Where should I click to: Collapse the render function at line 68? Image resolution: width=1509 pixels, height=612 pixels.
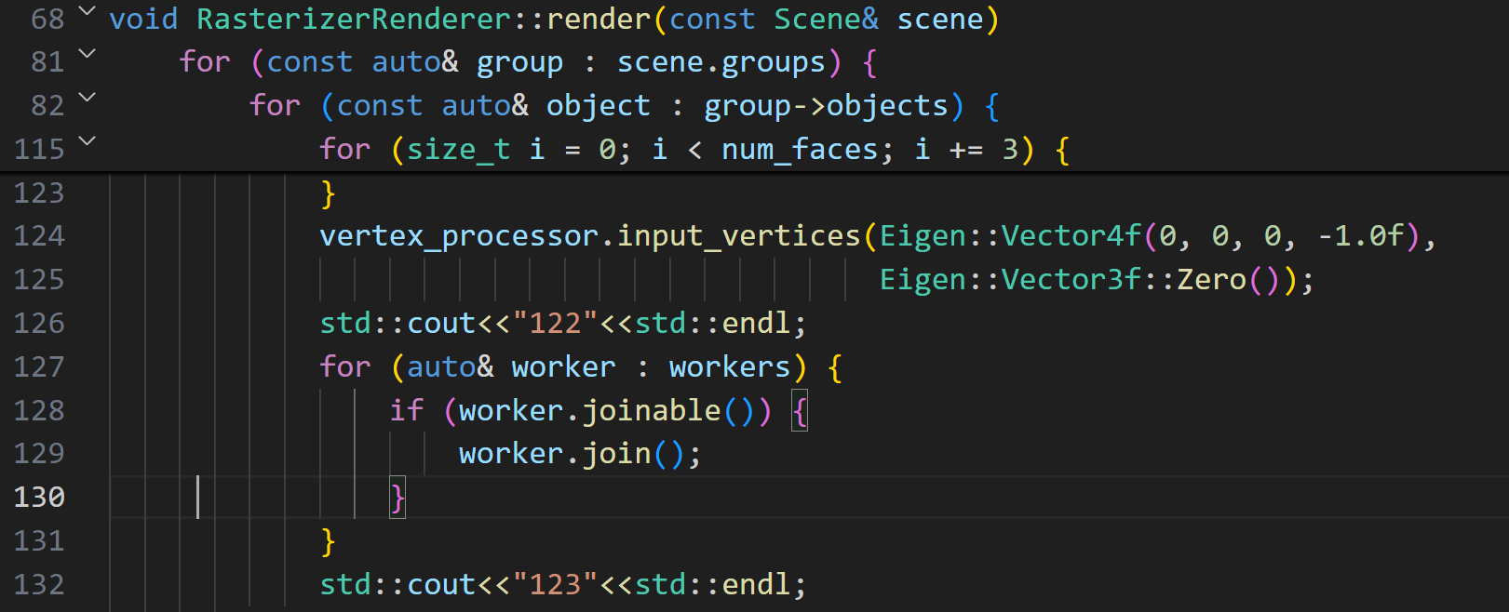[87, 11]
